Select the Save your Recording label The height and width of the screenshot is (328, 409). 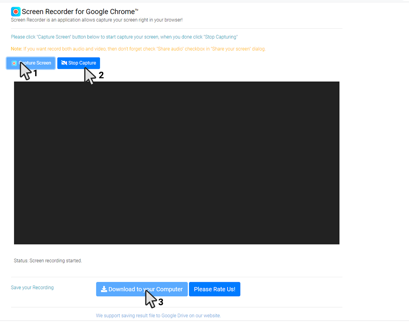pos(32,287)
